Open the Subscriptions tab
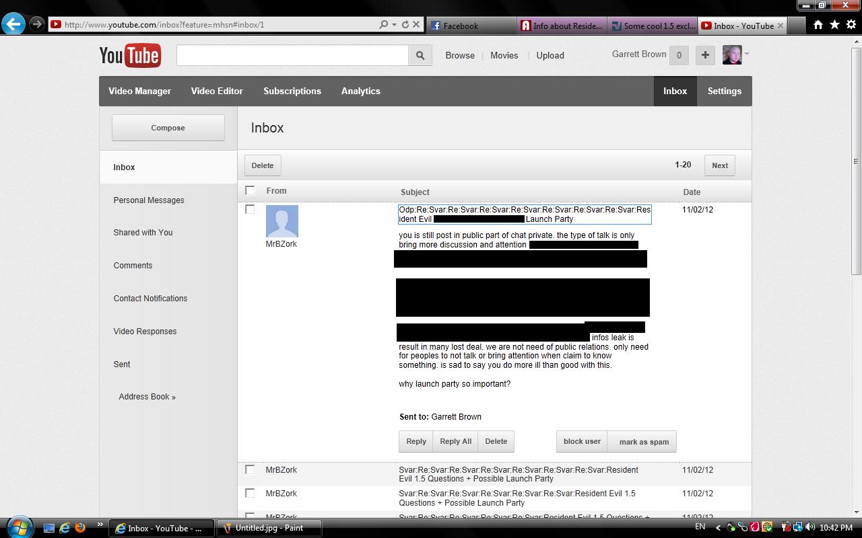This screenshot has height=538, width=862. (292, 91)
